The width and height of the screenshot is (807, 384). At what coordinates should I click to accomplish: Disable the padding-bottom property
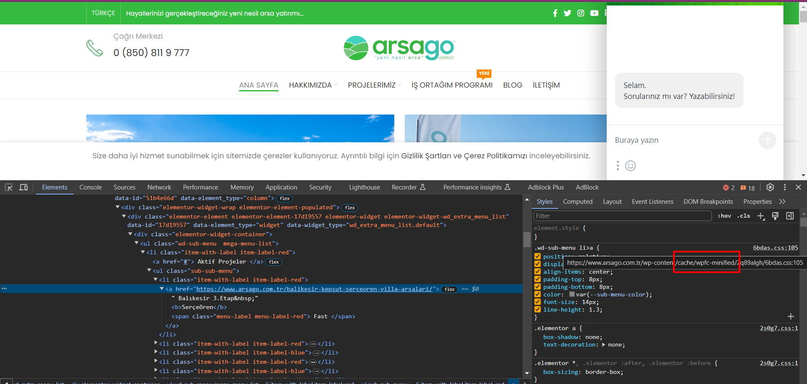(x=538, y=287)
